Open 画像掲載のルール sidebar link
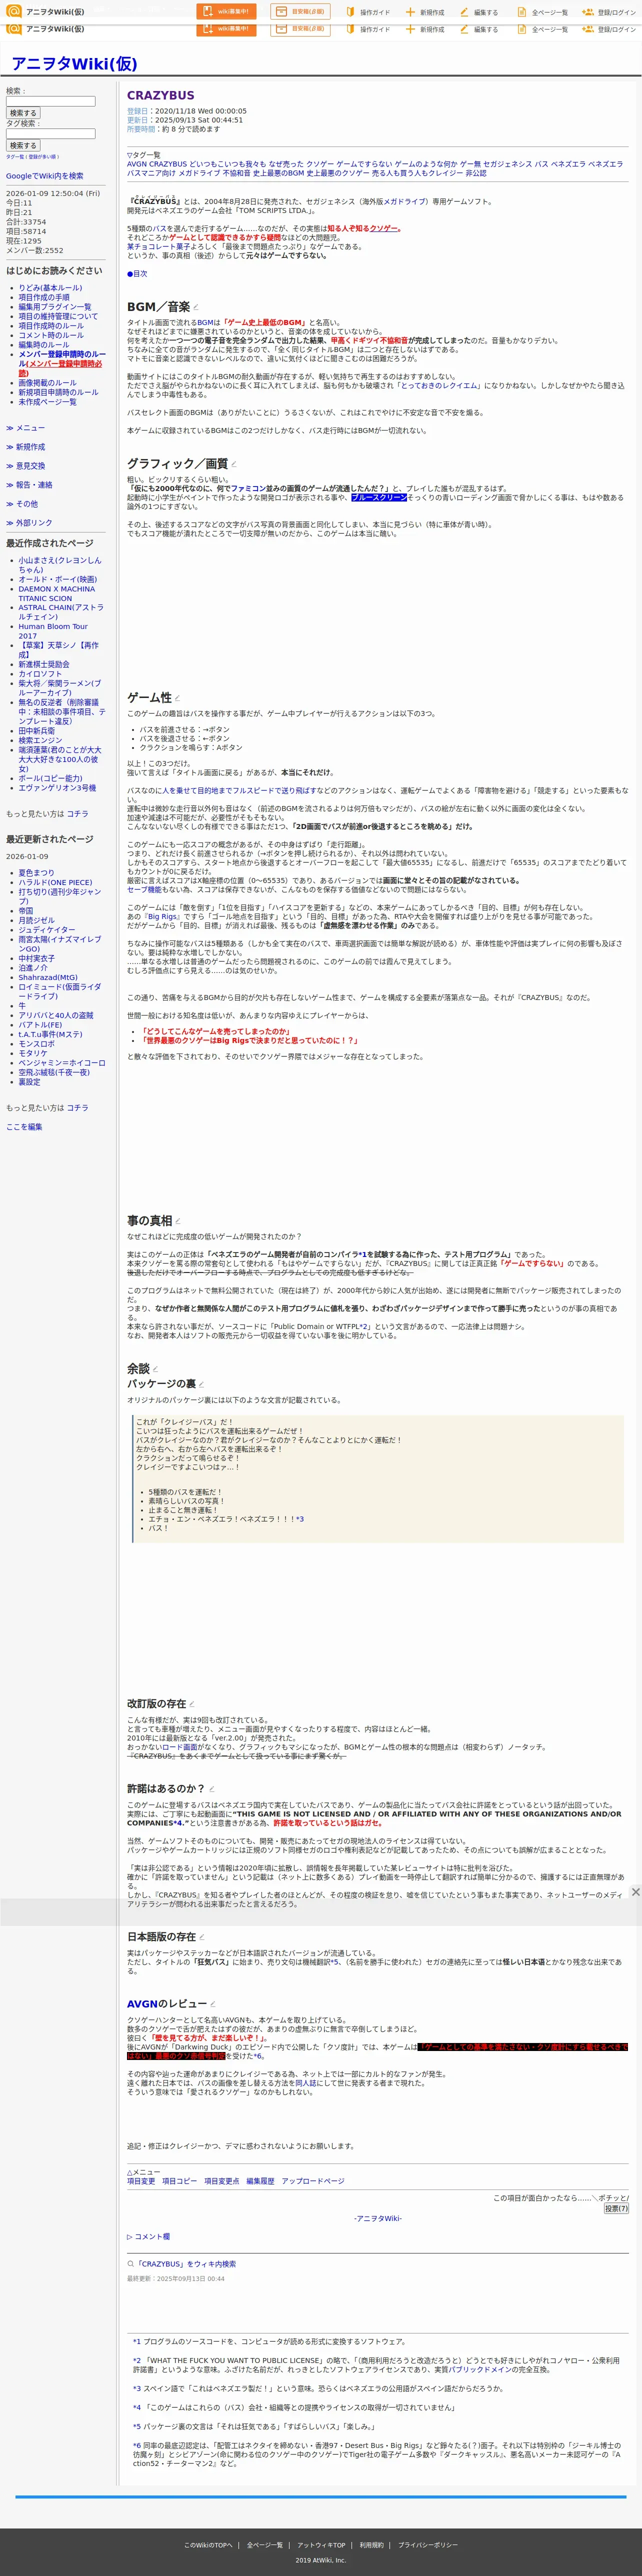 47,383
